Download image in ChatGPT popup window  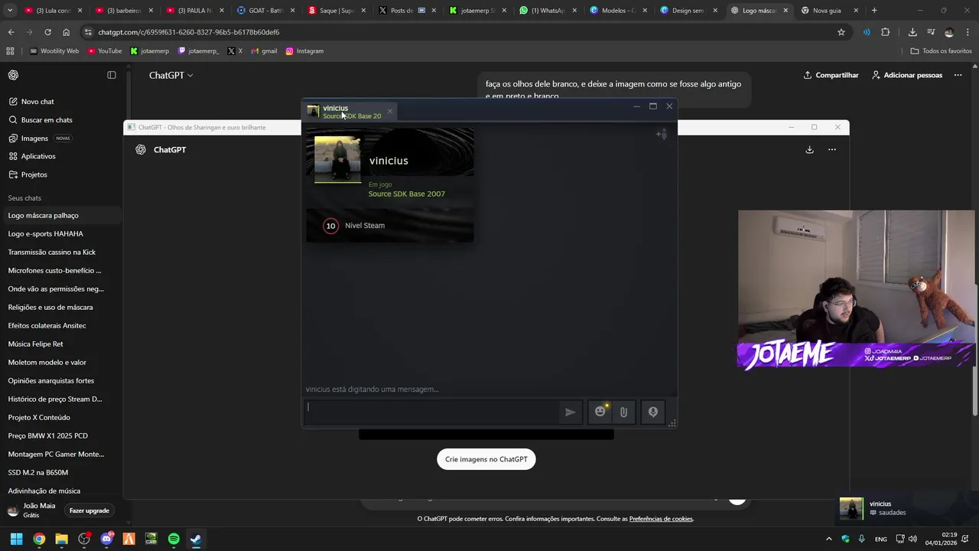click(x=809, y=149)
